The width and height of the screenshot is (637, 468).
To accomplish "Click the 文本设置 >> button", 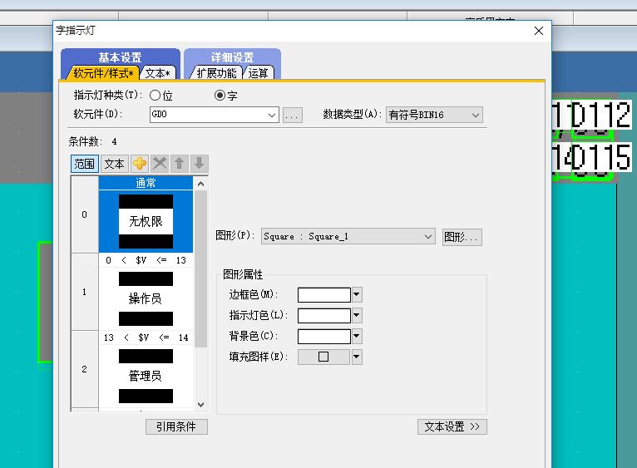I will click(452, 426).
